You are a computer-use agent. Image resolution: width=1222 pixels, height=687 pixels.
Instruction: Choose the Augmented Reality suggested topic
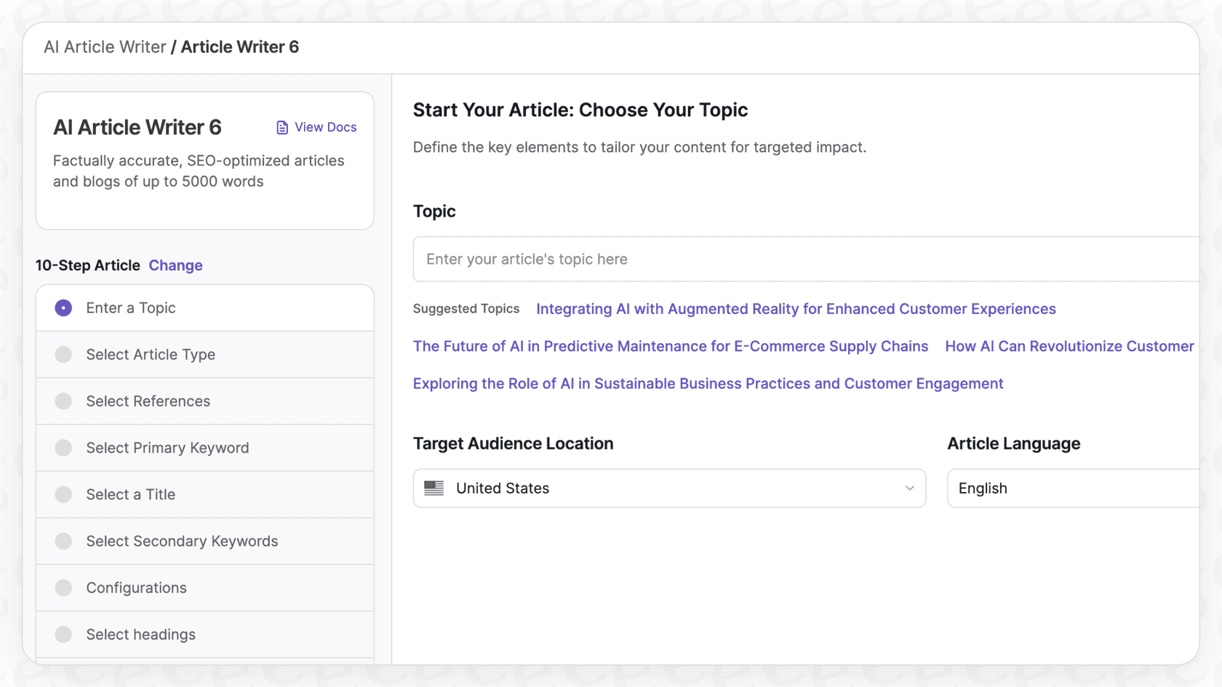pos(796,308)
